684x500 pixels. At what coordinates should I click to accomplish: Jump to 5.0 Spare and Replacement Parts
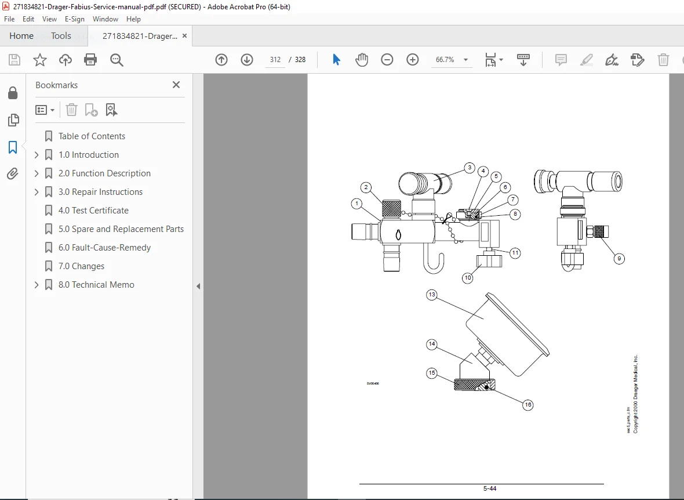click(121, 229)
